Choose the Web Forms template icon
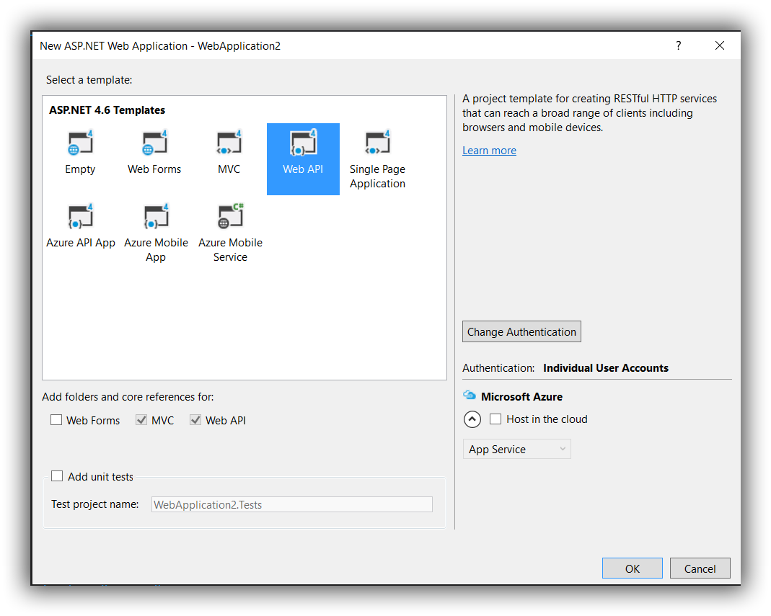771x616 pixels. click(x=154, y=143)
